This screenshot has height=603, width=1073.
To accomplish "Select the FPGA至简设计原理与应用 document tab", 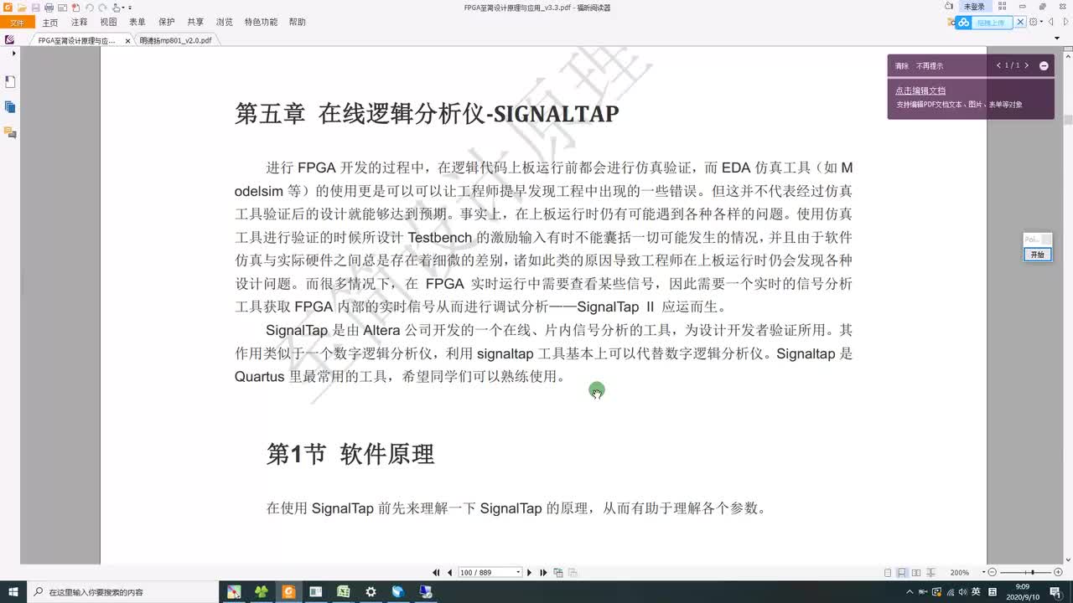I will (x=76, y=40).
